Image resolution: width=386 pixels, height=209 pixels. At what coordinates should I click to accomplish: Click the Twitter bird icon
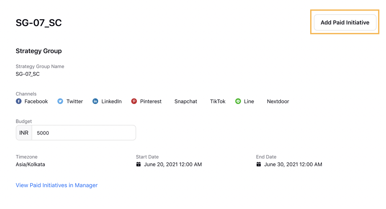tap(60, 101)
